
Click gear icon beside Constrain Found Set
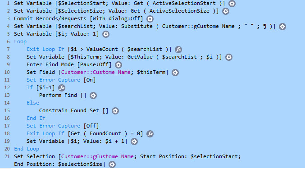pyautogui.click(x=115, y=111)
